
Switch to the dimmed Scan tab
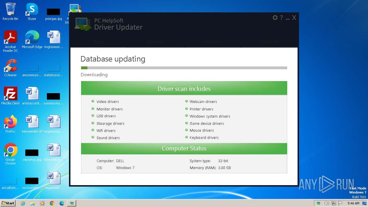99,42
